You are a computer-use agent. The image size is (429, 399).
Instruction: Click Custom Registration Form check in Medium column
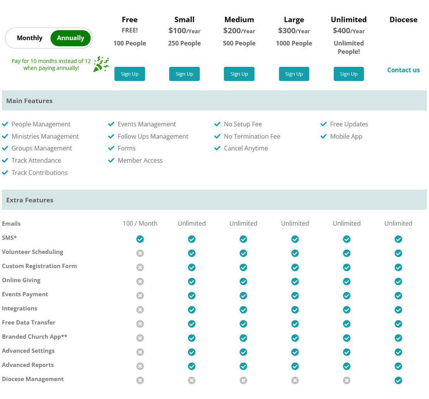(244, 267)
